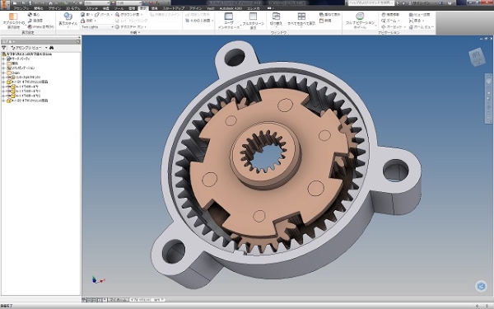
Task: Expand the Origin folder in model tree
Action: [3, 73]
